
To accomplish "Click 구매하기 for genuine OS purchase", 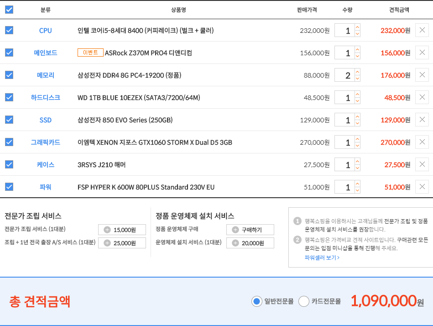I will 250,230.
